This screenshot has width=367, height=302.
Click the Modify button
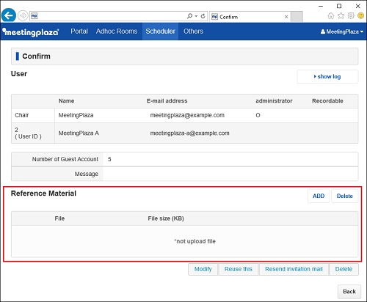click(203, 269)
